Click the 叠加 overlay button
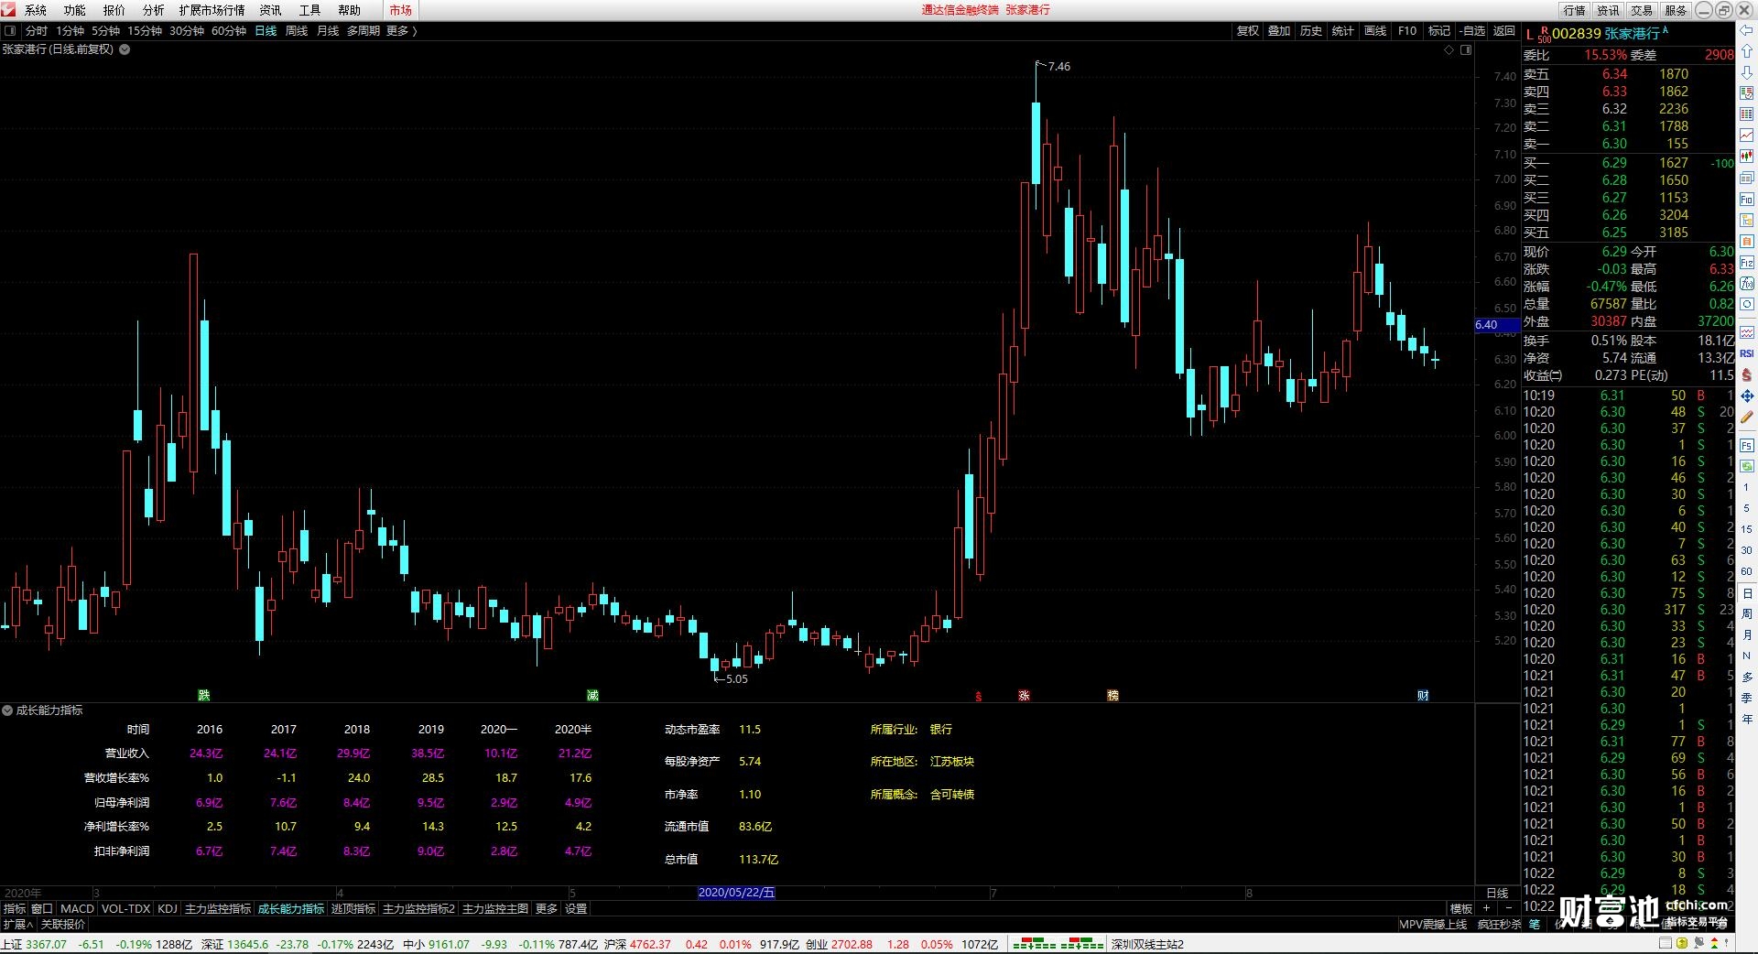 [x=1279, y=31]
